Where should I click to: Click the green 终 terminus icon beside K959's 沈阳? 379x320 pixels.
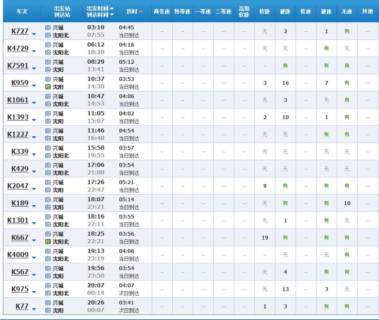point(48,86)
